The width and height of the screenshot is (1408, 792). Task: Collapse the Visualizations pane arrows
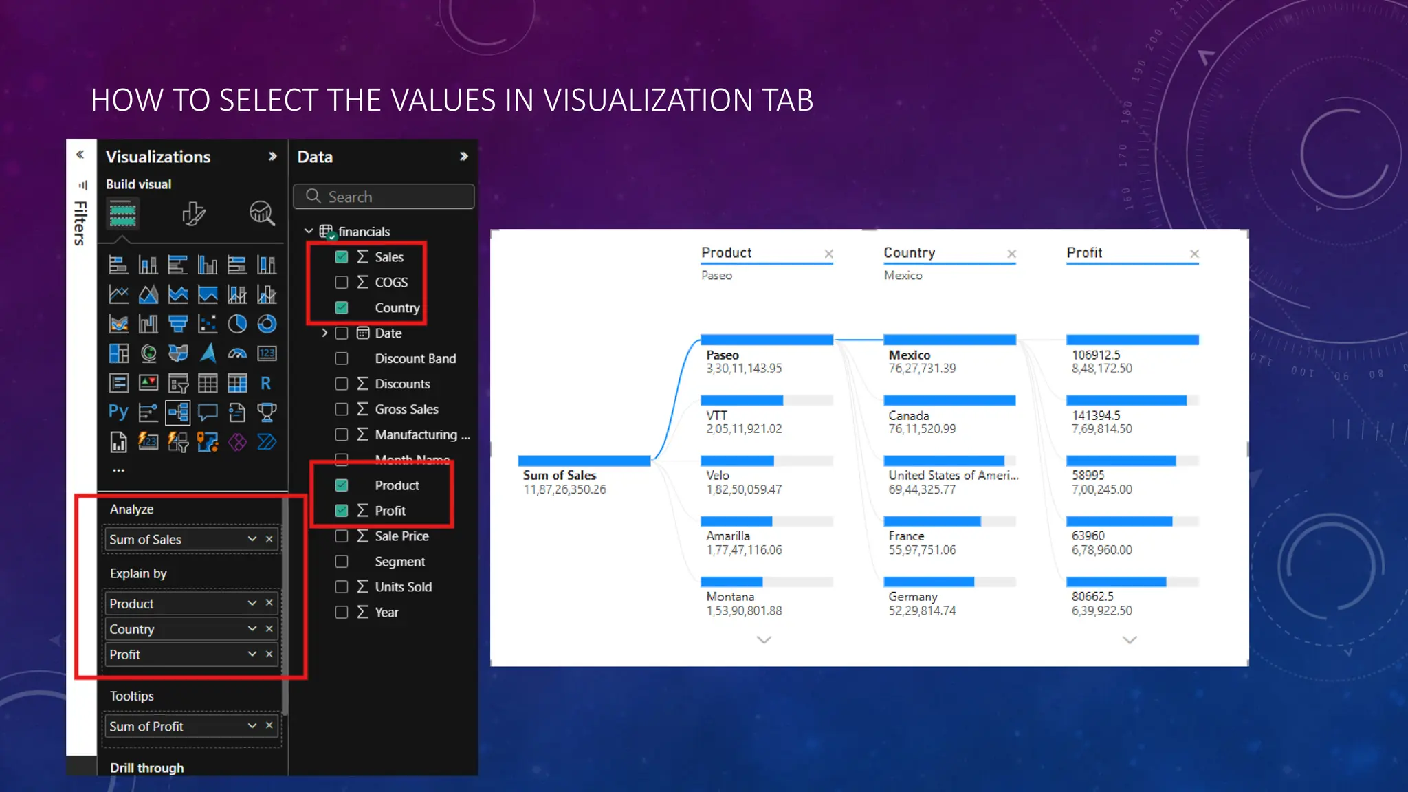272,157
